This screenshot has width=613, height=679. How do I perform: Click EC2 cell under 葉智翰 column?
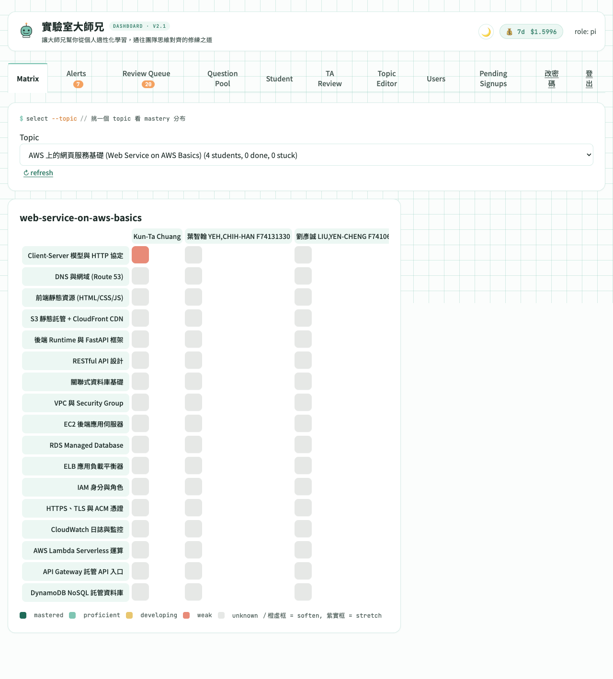pos(193,423)
